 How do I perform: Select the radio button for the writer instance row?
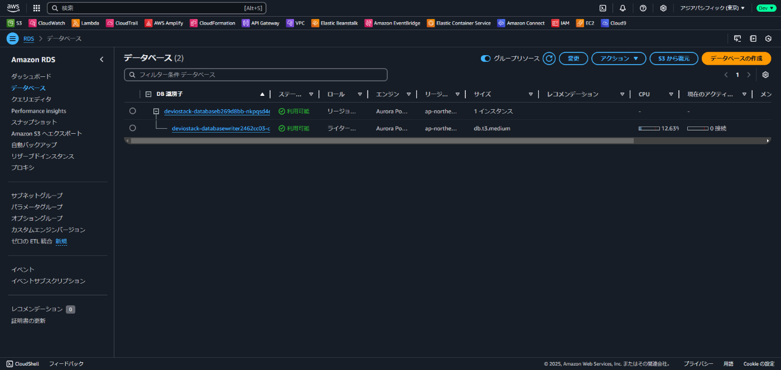[132, 128]
